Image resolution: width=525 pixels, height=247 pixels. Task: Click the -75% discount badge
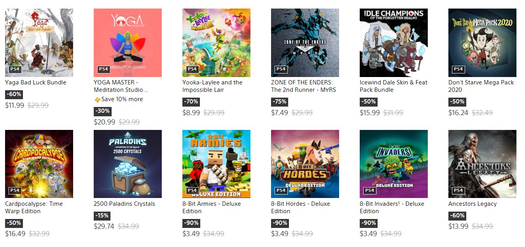280,102
